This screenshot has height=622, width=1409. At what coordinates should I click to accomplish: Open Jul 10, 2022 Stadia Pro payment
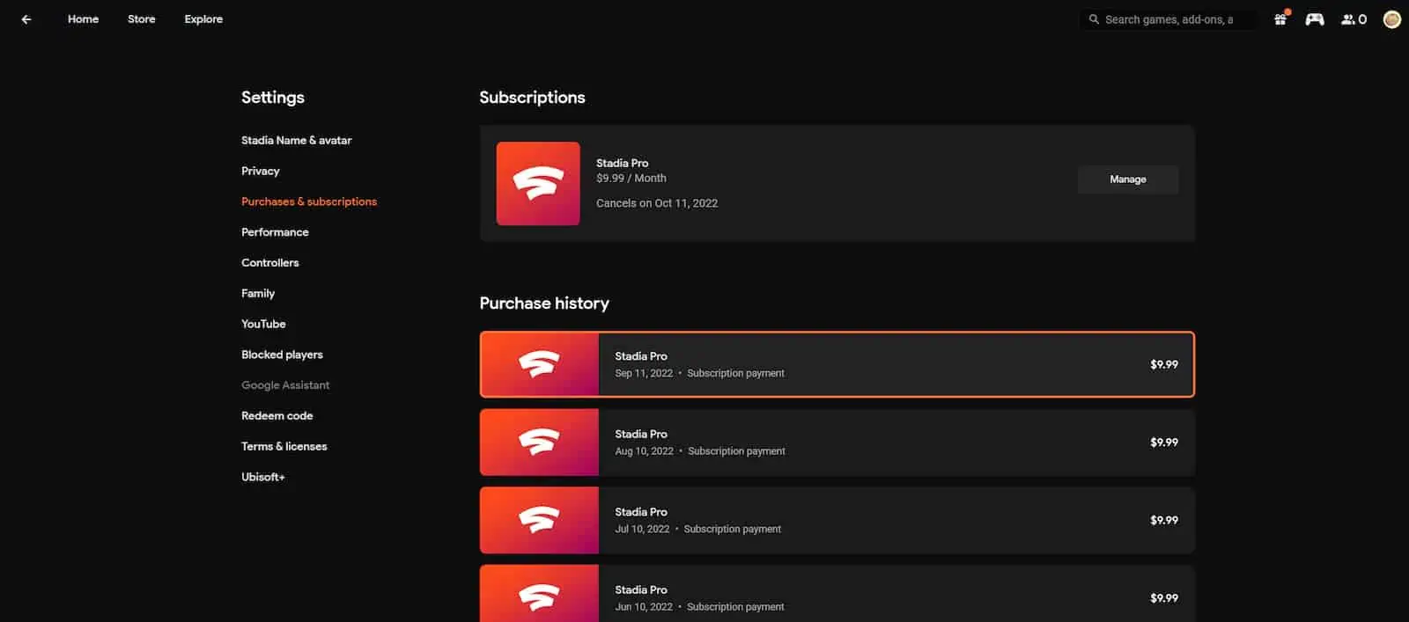point(837,520)
